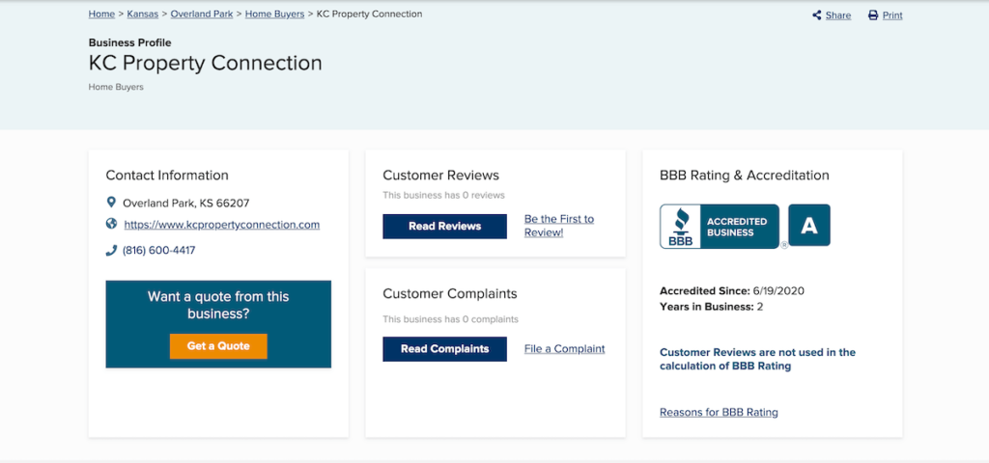The width and height of the screenshot is (989, 463).
Task: Click the Share icon
Action: coord(817,15)
